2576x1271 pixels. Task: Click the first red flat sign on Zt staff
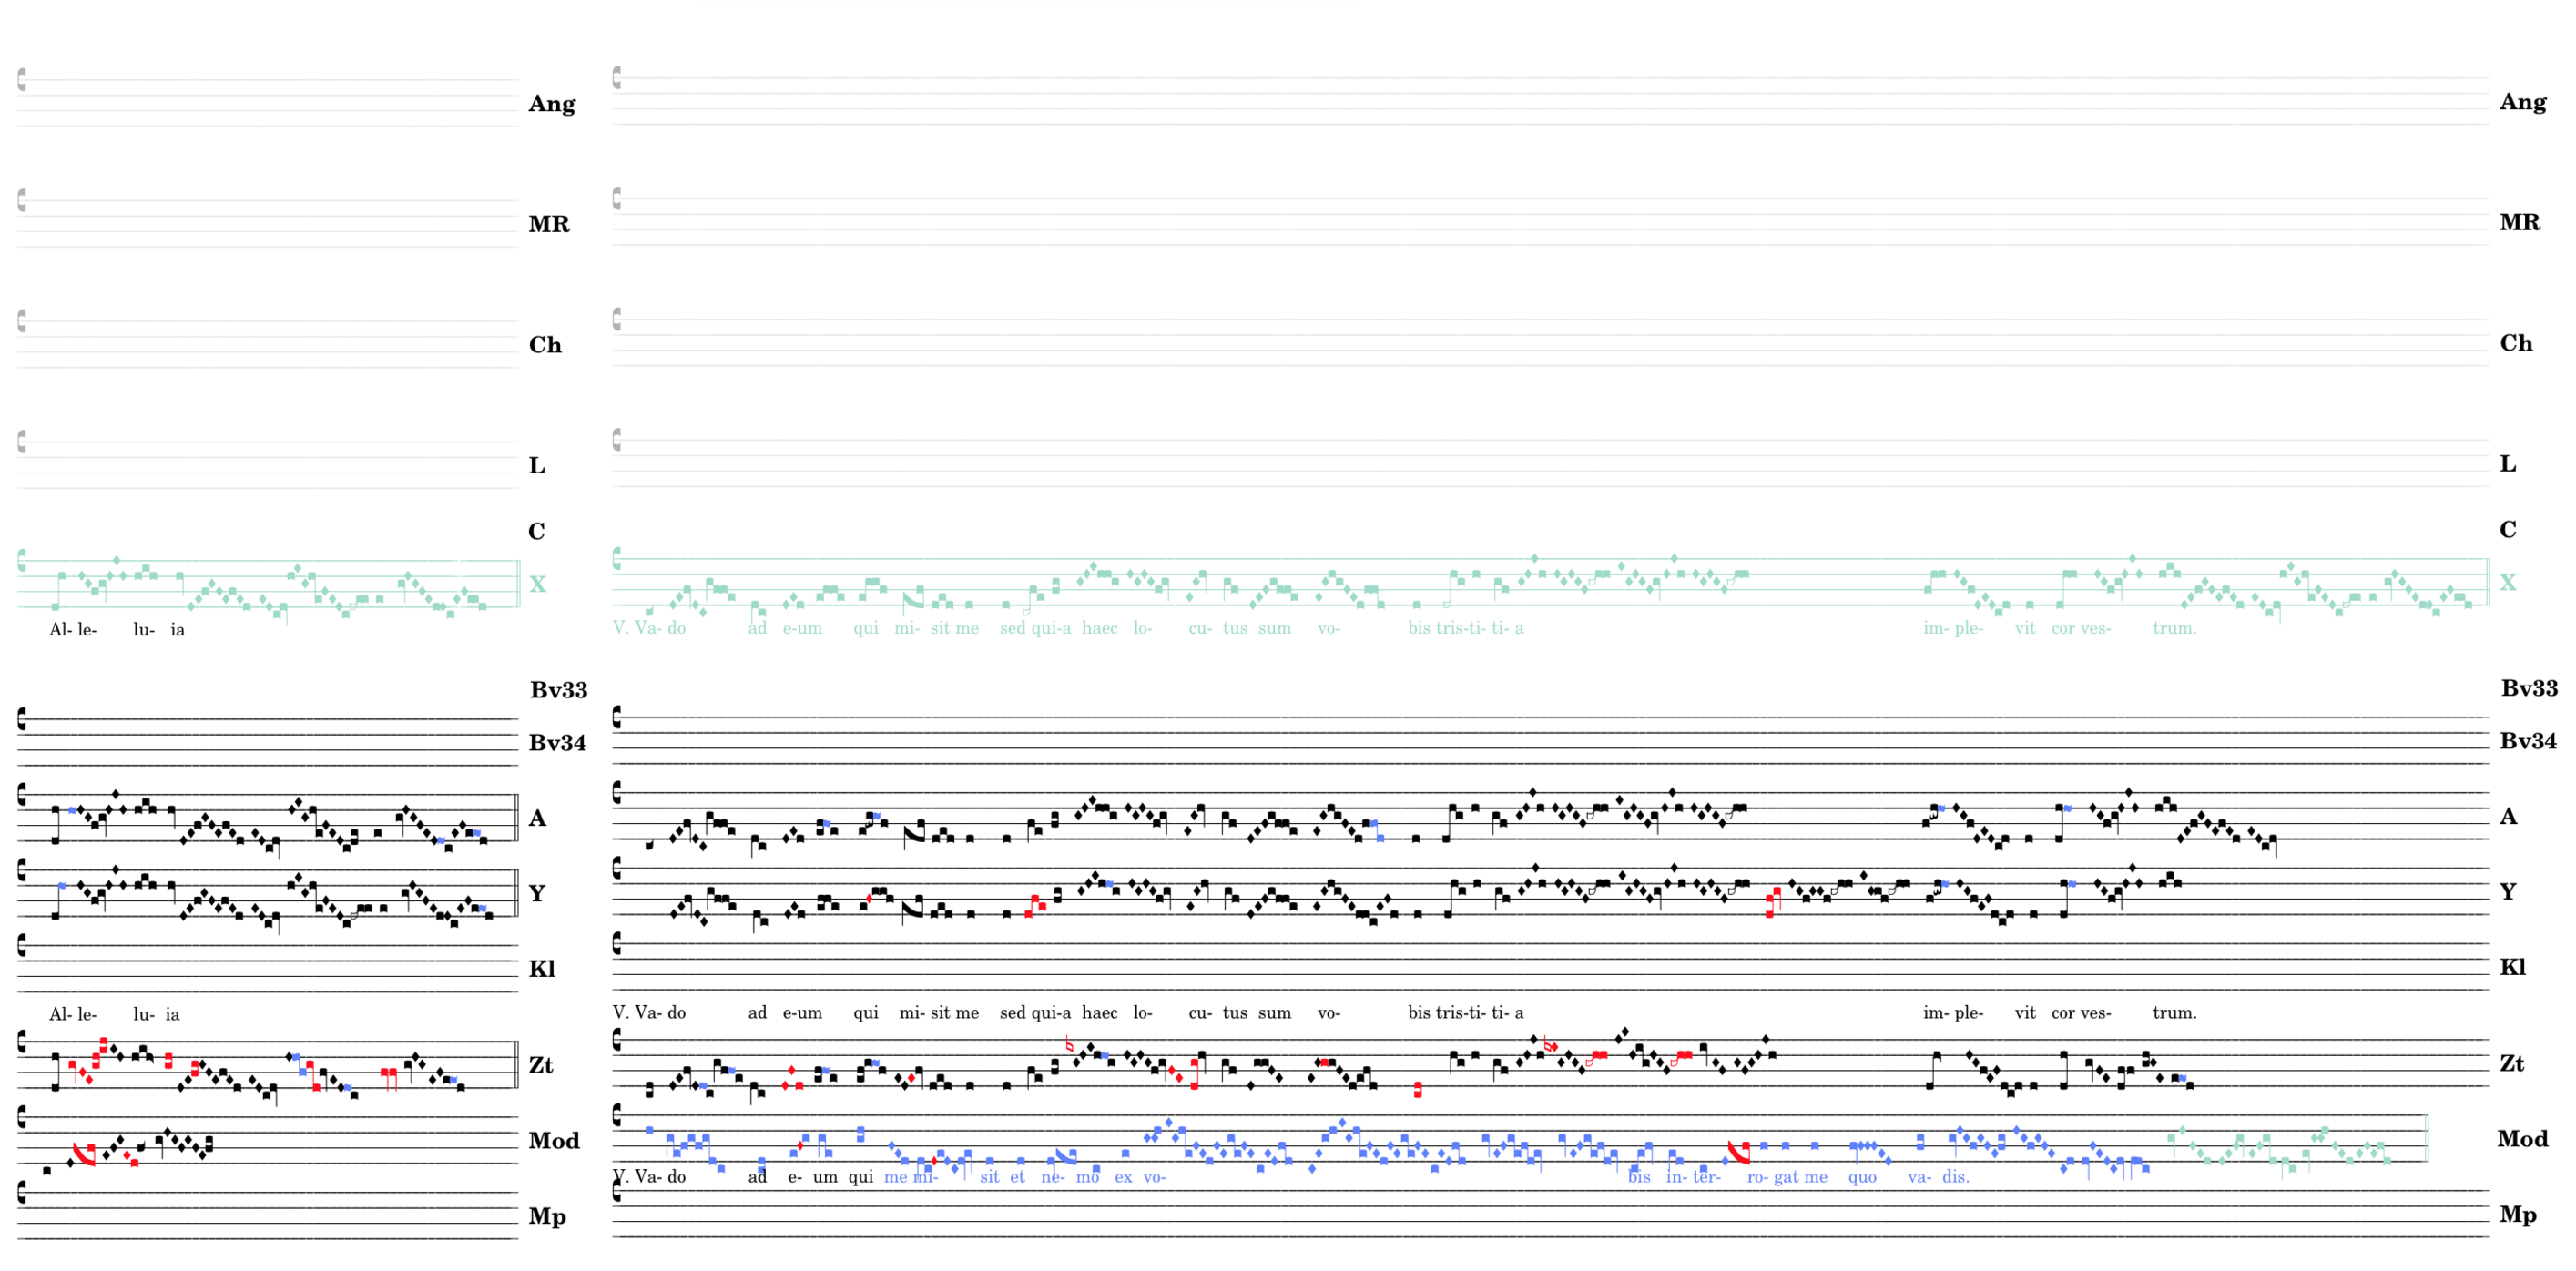[1069, 1044]
